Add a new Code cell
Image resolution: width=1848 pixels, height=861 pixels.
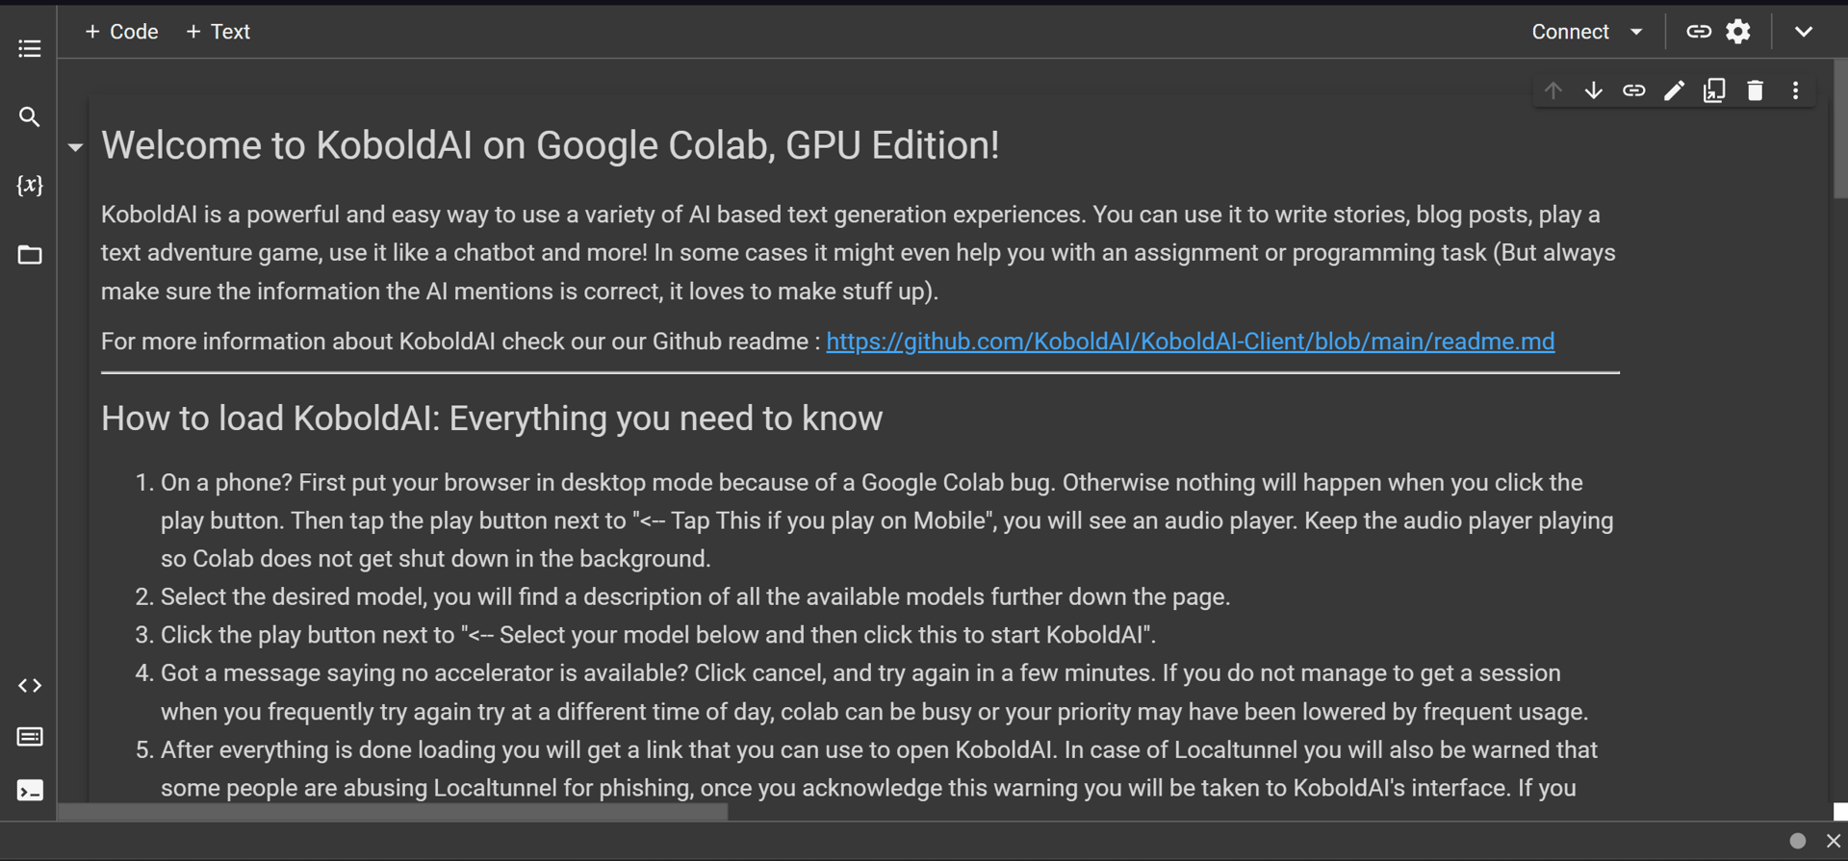pyautogui.click(x=121, y=32)
